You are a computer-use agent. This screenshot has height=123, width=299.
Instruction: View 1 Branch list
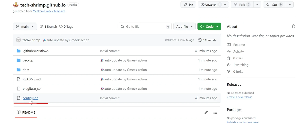point(49,27)
